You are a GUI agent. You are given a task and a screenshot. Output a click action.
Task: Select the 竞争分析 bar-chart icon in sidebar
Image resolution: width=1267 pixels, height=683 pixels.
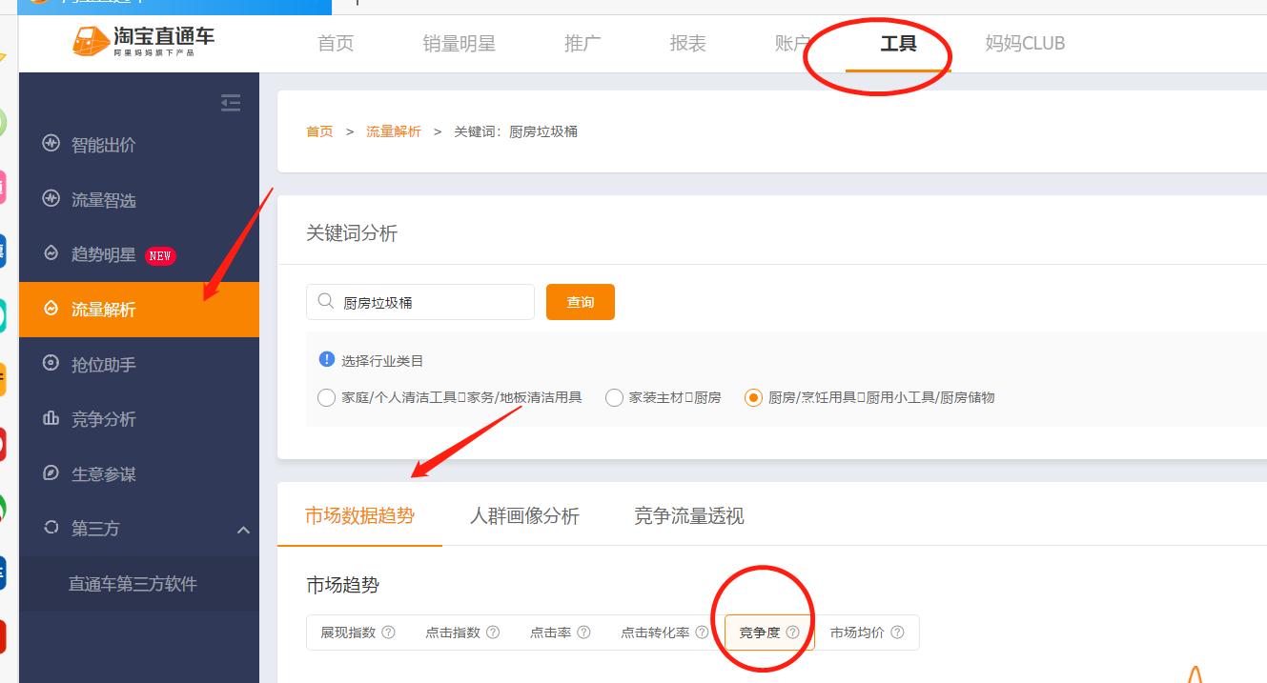coord(51,418)
